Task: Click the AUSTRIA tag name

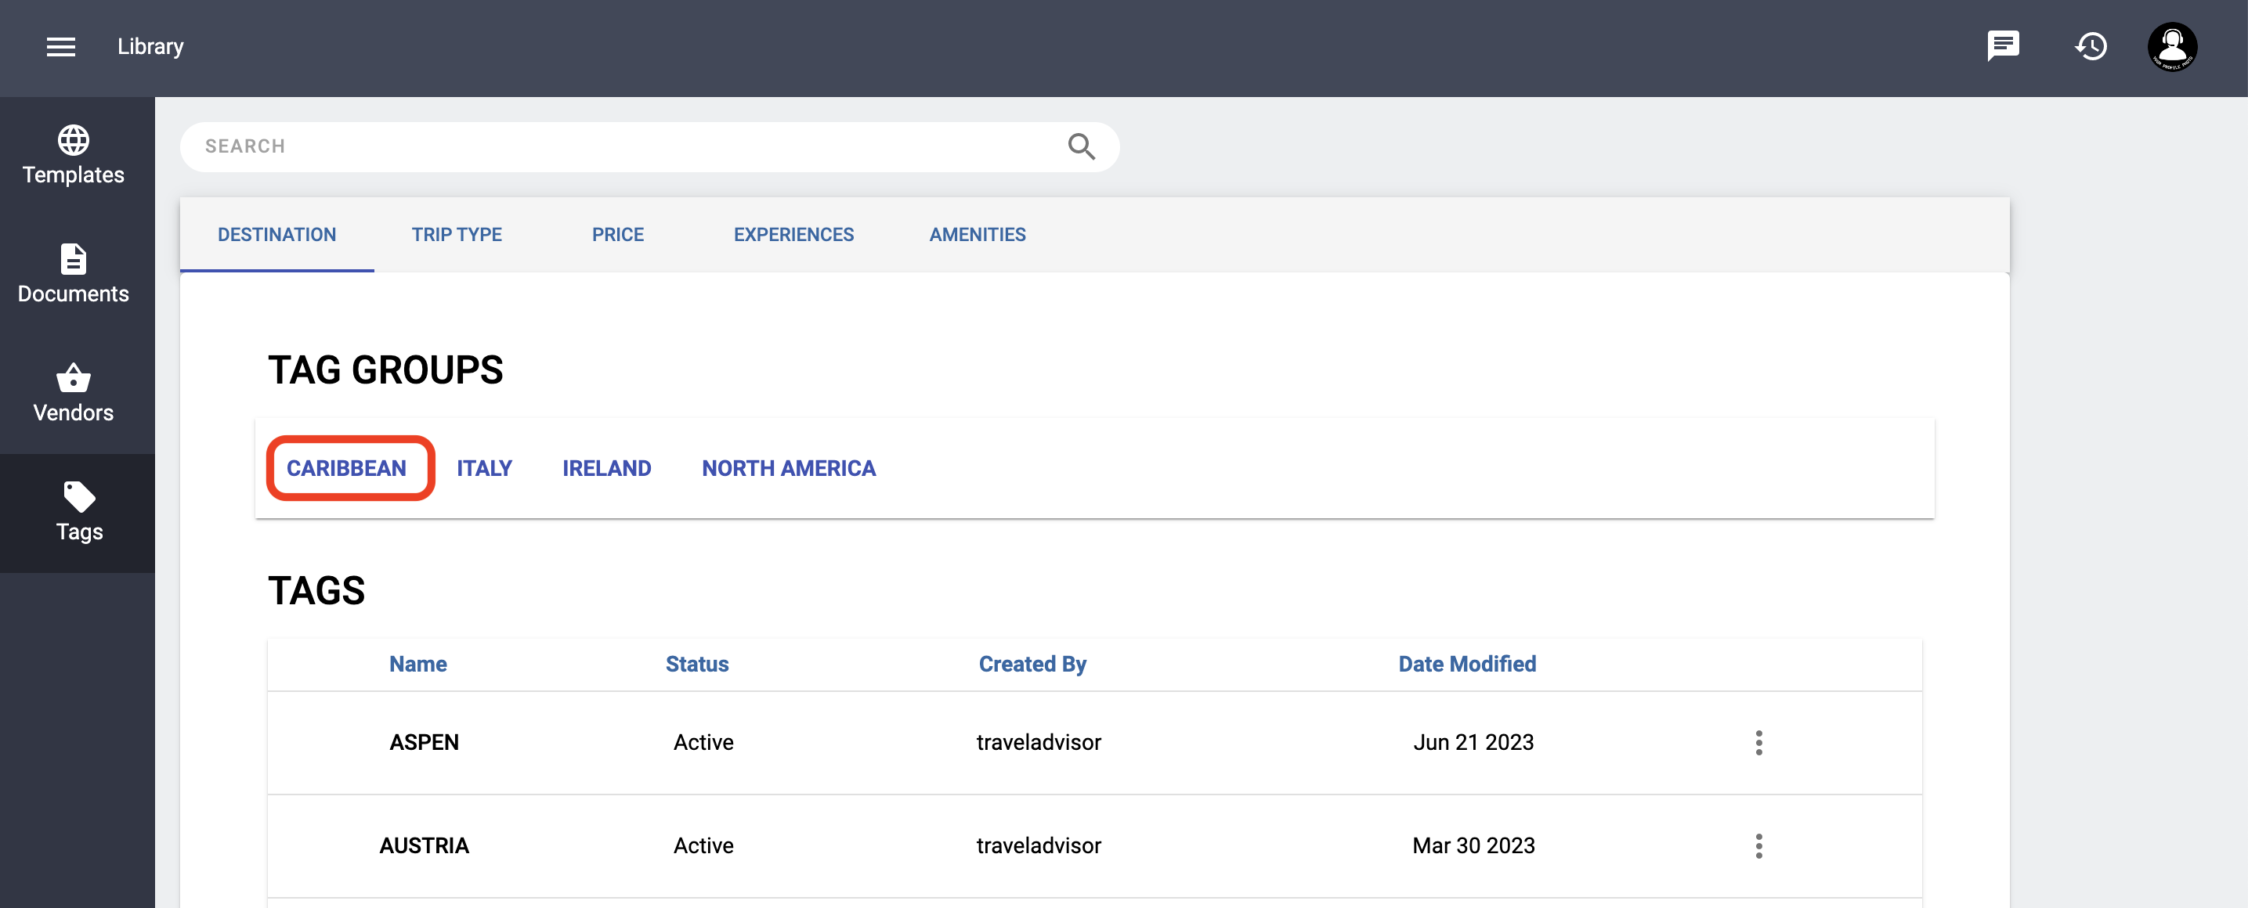Action: (424, 846)
